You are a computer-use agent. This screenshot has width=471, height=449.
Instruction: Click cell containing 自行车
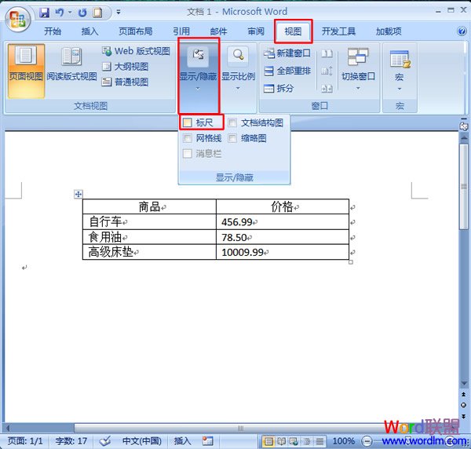coord(149,222)
